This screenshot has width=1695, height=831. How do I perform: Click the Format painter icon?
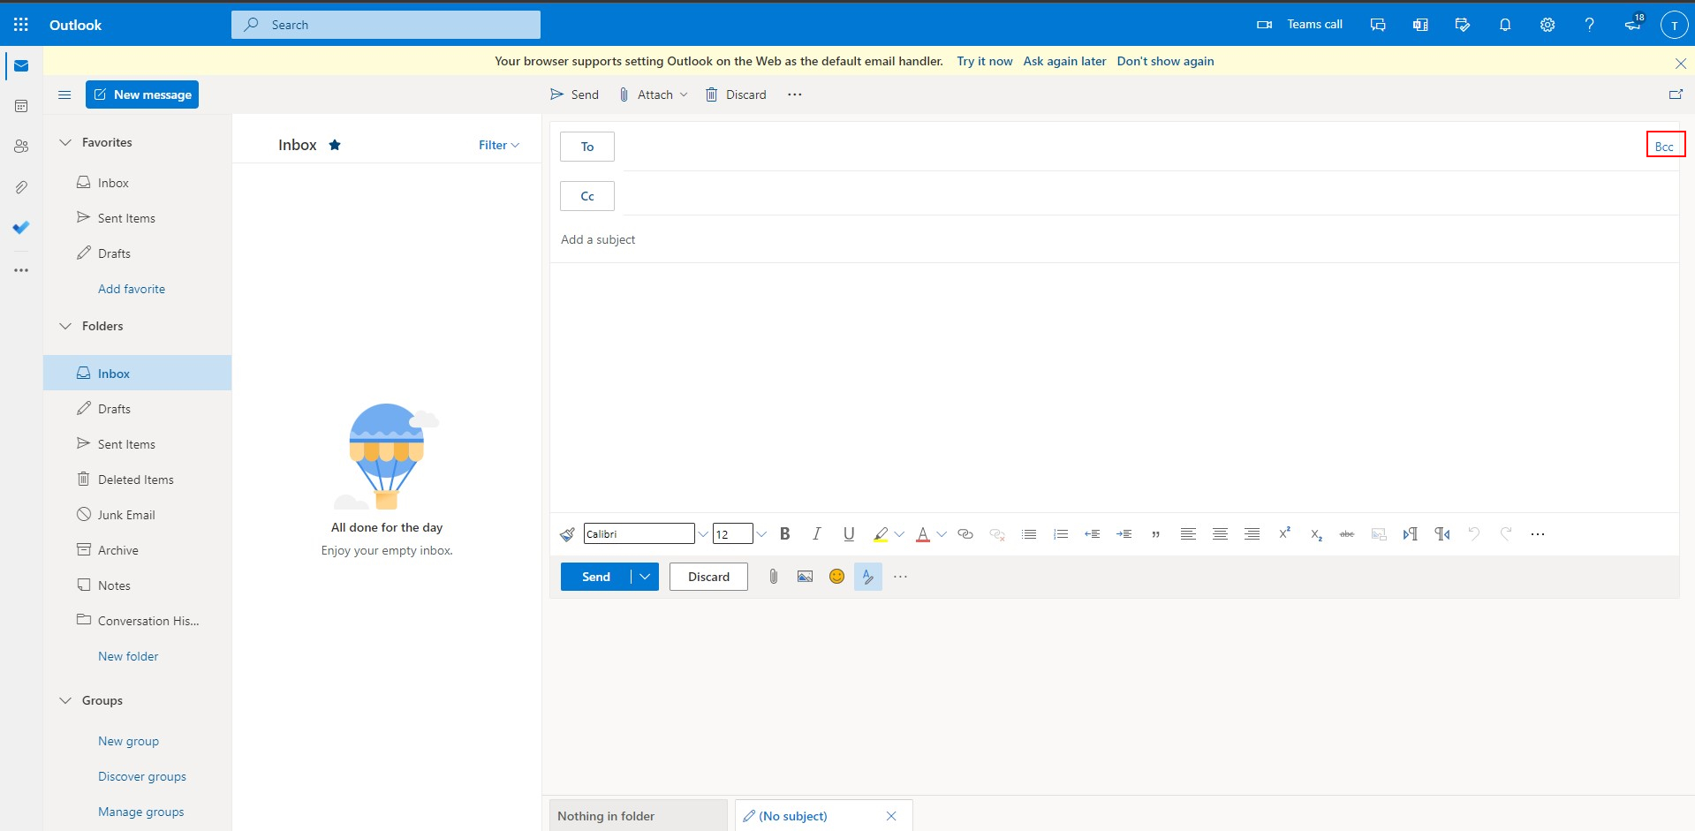point(567,534)
